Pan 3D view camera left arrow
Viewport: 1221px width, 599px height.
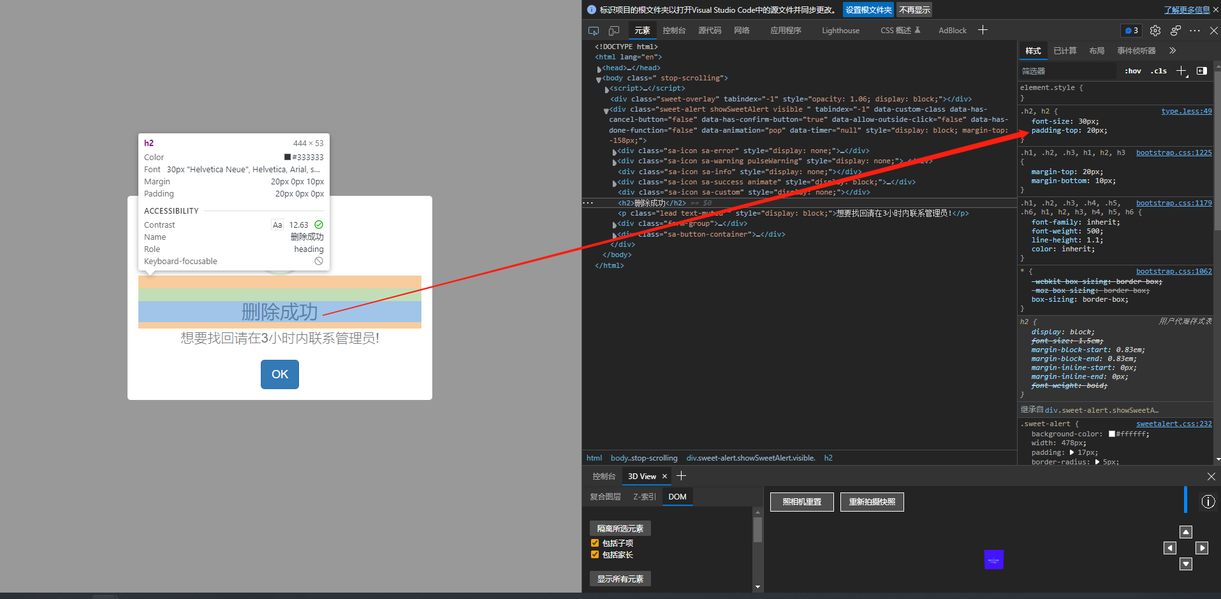point(1170,548)
